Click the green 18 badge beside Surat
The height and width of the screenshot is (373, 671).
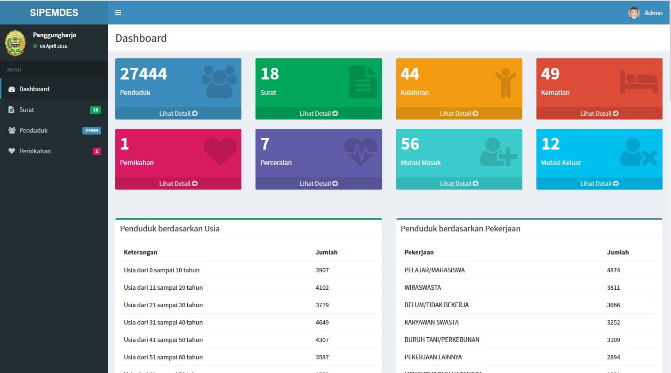coord(96,110)
